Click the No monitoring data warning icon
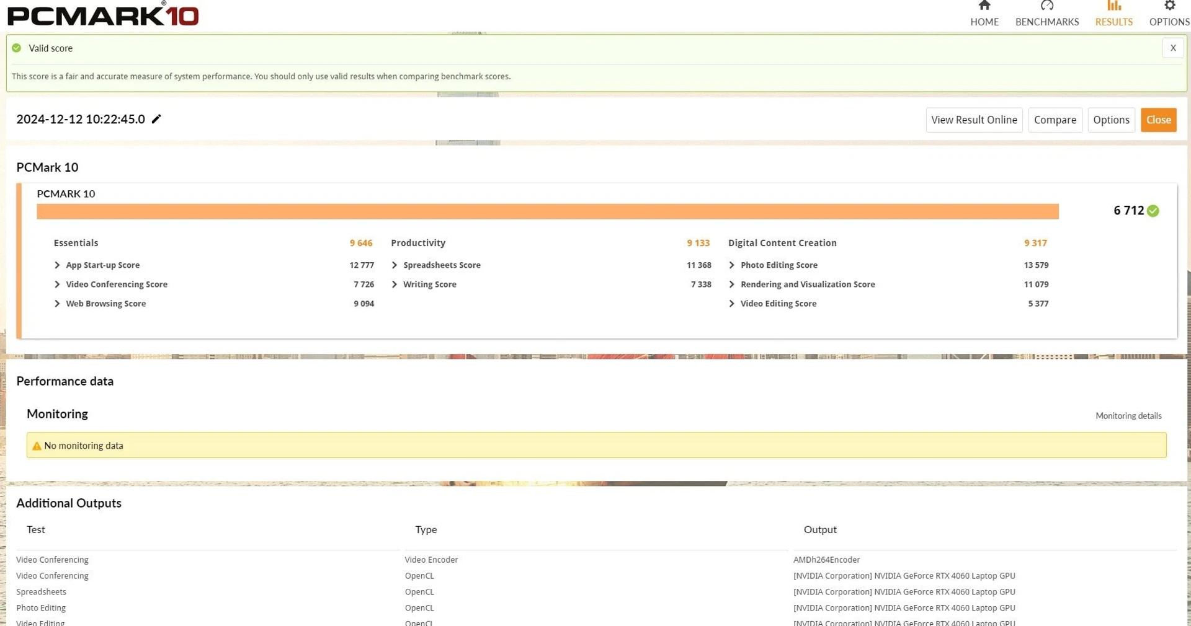The height and width of the screenshot is (626, 1191). pyautogui.click(x=37, y=446)
